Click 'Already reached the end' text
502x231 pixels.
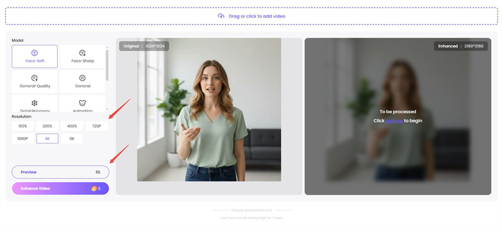[x=252, y=210]
